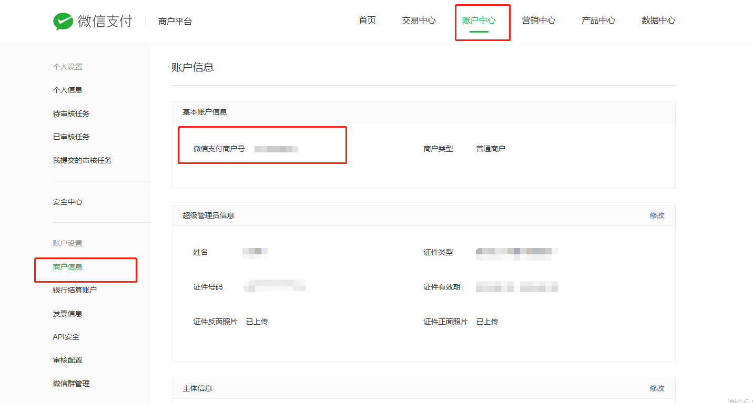Go to 安全中心 in the sidebar
753x403 pixels.
pyautogui.click(x=67, y=202)
